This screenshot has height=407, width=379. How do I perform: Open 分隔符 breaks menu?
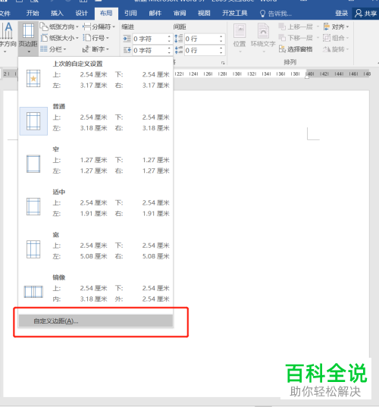99,27
